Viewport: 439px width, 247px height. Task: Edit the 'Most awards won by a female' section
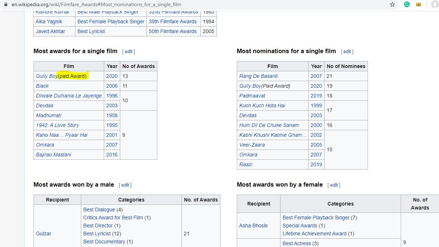334,185
